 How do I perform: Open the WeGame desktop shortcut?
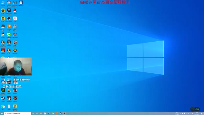9,43
